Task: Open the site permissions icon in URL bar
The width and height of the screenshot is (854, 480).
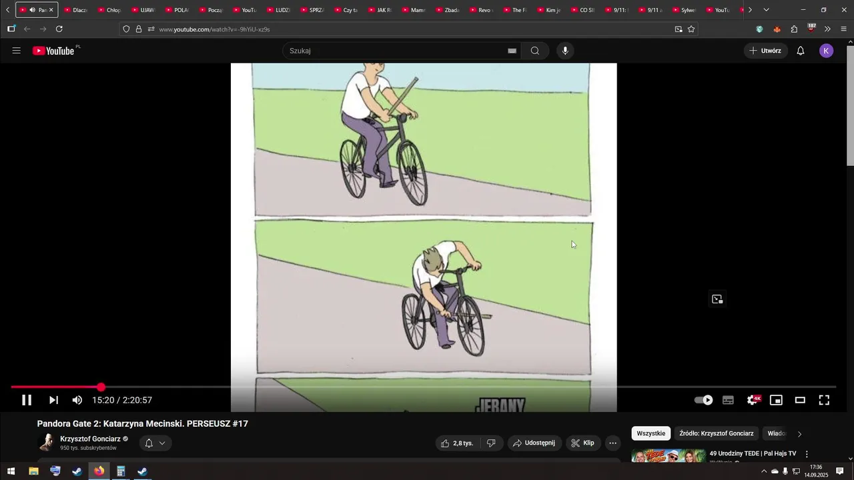Action: pyautogui.click(x=151, y=29)
